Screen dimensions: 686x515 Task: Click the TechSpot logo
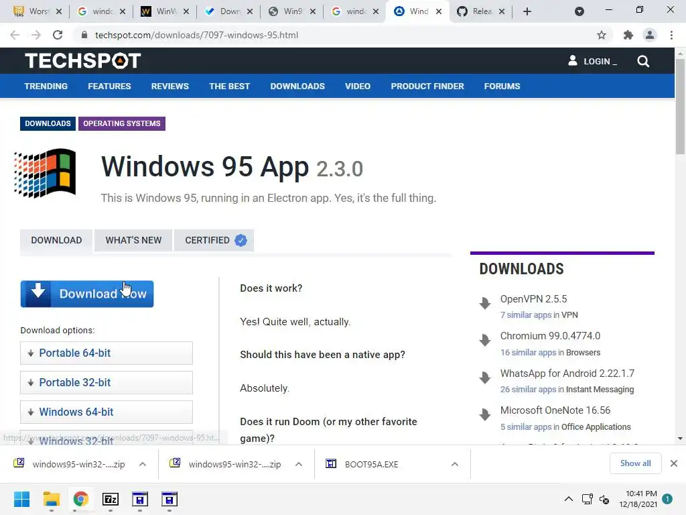click(x=82, y=61)
